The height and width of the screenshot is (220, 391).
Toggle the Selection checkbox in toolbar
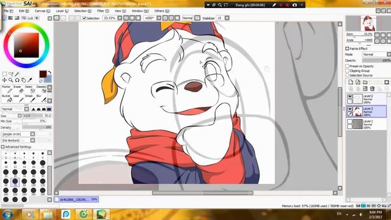pos(84,18)
